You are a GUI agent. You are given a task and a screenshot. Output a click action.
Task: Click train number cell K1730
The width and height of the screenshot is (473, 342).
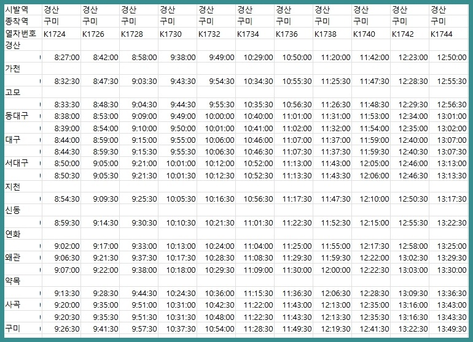click(x=177, y=34)
